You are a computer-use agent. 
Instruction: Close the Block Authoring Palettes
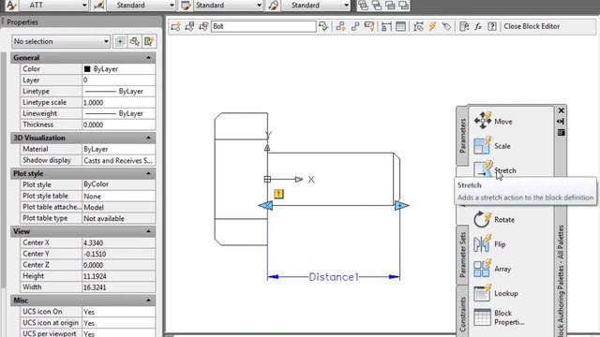tap(561, 110)
